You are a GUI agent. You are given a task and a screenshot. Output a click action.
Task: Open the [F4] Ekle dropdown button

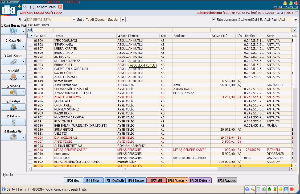coord(94,181)
